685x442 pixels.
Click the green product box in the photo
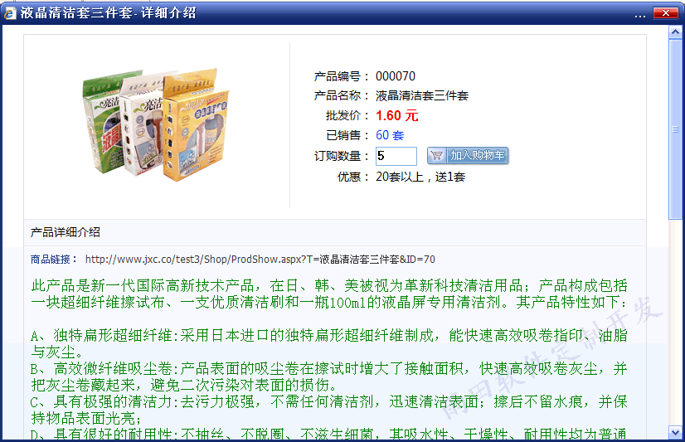[104, 121]
